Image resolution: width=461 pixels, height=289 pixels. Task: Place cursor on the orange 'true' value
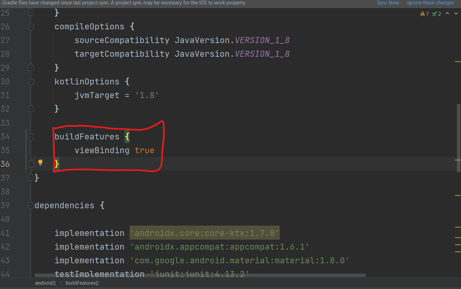(x=144, y=151)
